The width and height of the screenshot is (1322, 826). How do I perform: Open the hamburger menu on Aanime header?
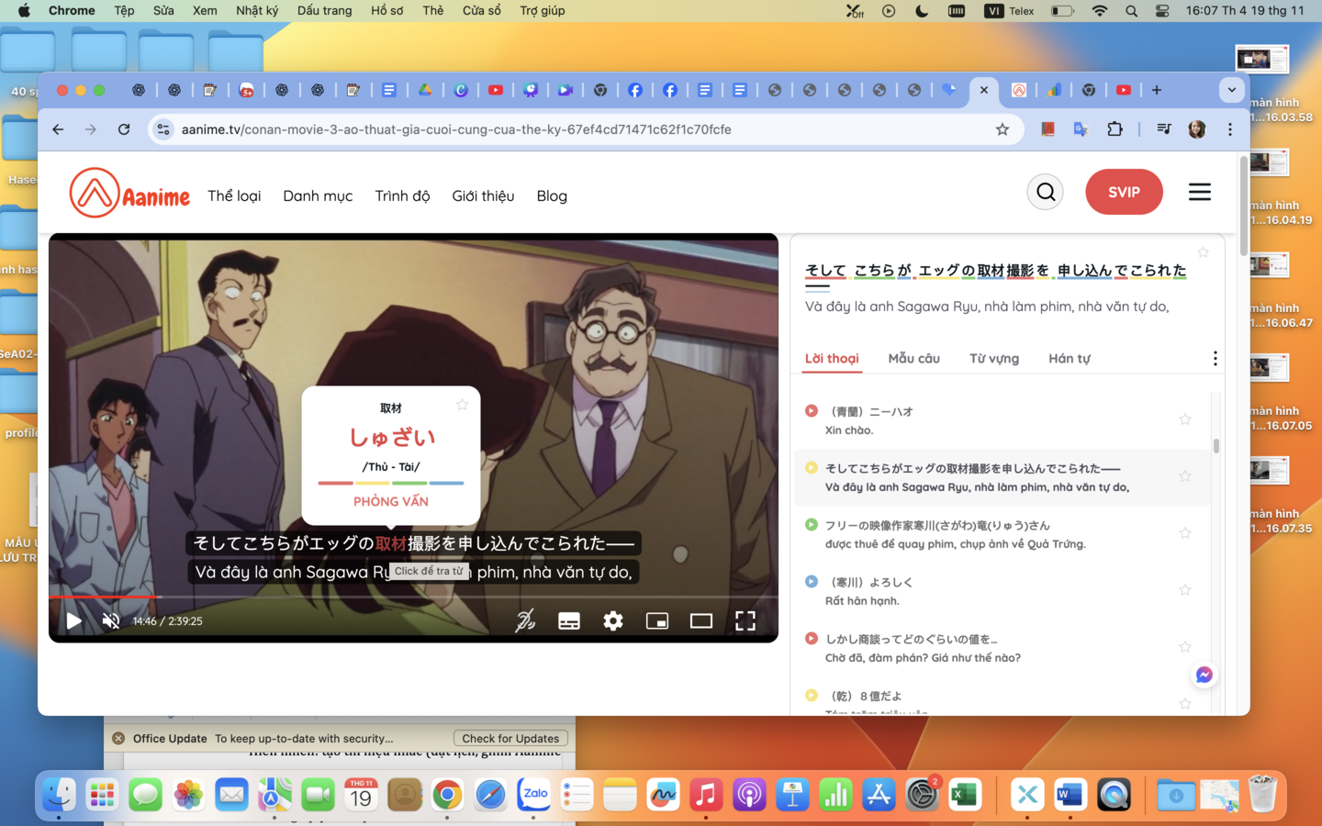pyautogui.click(x=1199, y=192)
